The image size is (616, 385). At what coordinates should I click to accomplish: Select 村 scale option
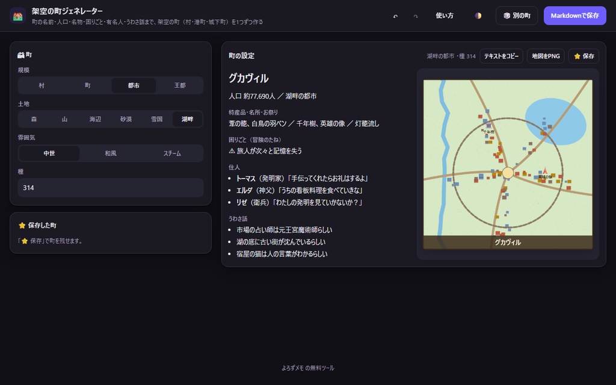[x=42, y=85]
